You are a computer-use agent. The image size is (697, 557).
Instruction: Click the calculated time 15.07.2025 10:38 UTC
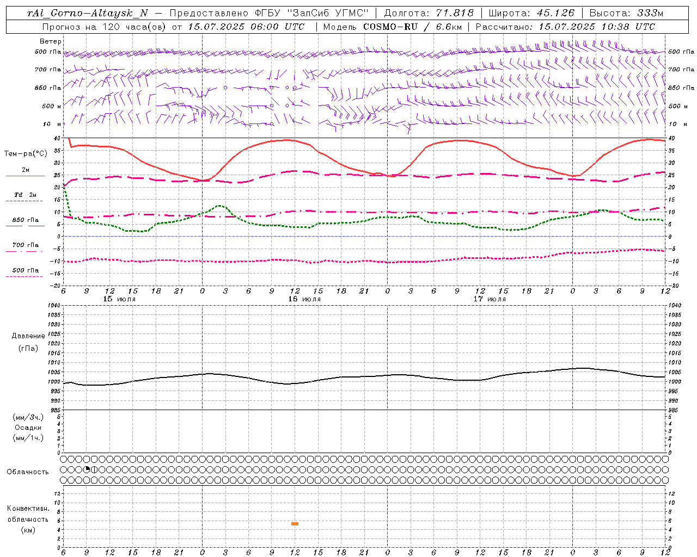click(x=597, y=27)
